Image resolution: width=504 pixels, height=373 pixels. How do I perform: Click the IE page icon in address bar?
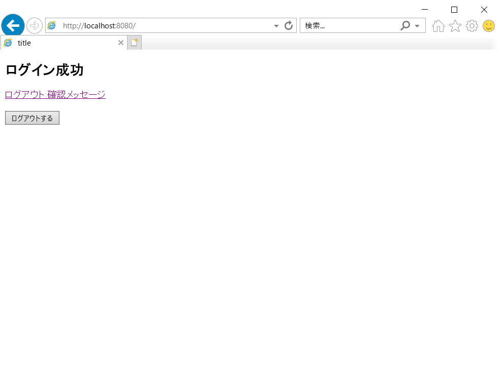click(52, 26)
